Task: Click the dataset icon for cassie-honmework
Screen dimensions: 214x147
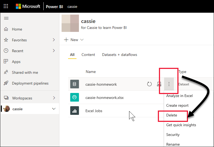Action: click(75, 84)
